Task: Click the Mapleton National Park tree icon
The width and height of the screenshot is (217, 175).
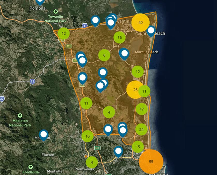Action: [x=20, y=115]
